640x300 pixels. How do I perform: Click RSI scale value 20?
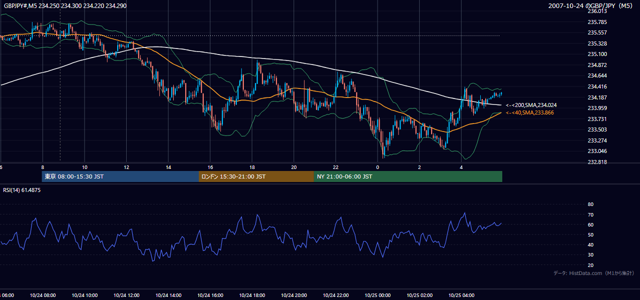[x=590, y=265]
